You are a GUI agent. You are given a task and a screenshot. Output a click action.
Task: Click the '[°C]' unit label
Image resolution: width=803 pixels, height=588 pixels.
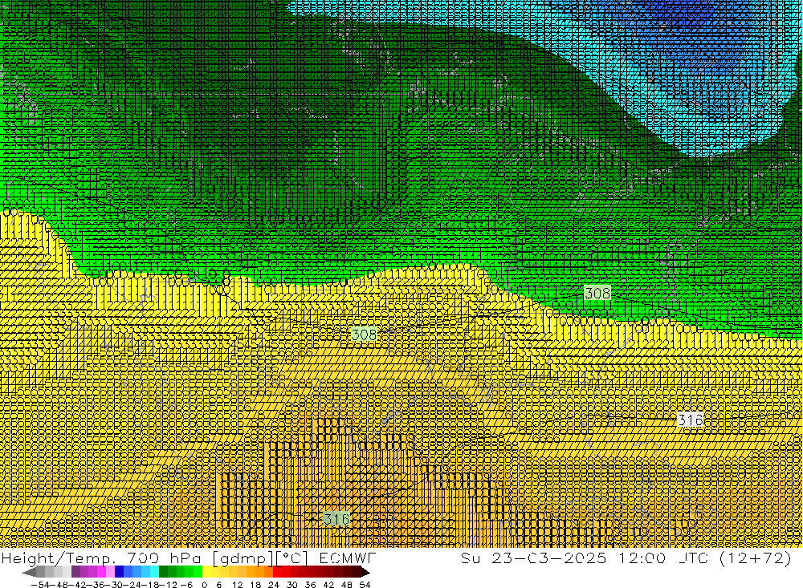tap(292, 558)
